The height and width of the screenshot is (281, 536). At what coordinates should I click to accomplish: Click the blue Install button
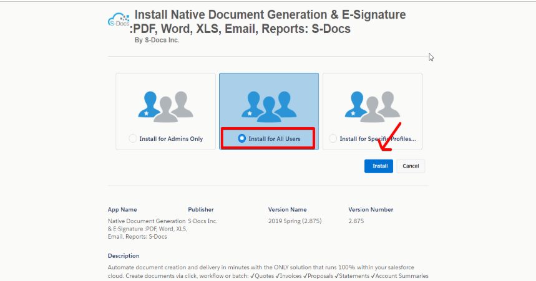click(378, 166)
